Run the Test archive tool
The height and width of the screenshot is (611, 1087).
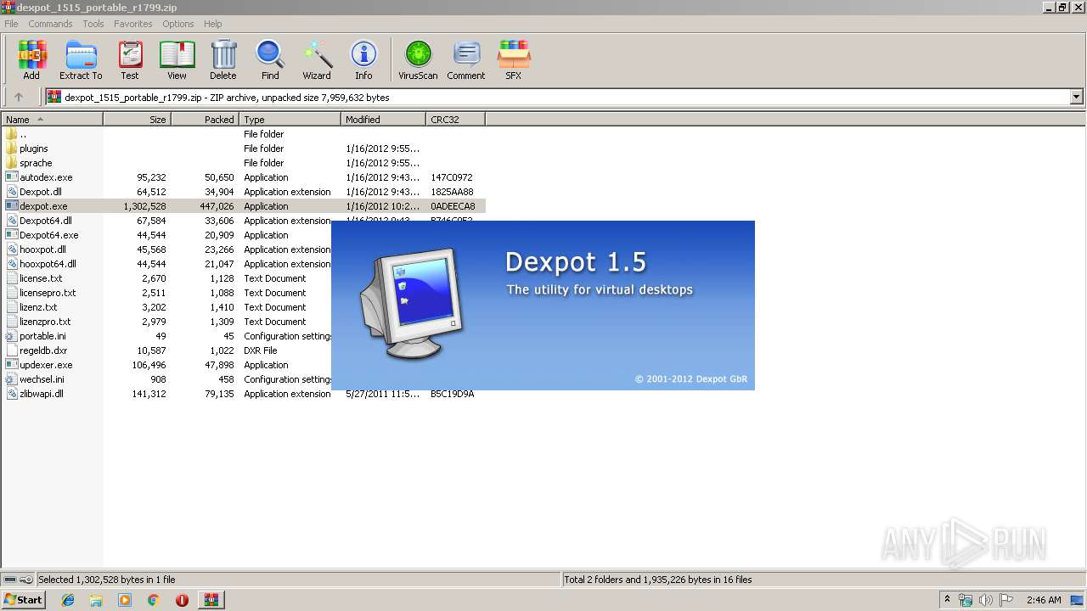tap(130, 59)
